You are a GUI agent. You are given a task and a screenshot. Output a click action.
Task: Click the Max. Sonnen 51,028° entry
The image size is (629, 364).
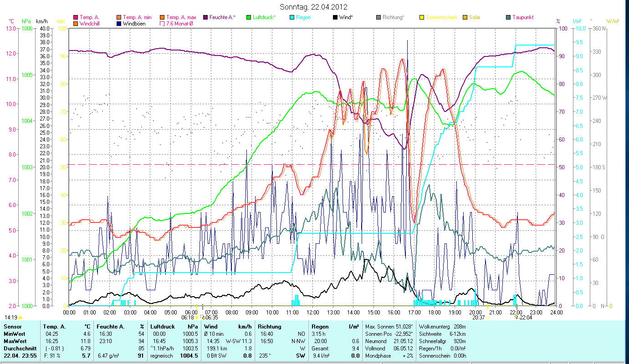(x=389, y=327)
